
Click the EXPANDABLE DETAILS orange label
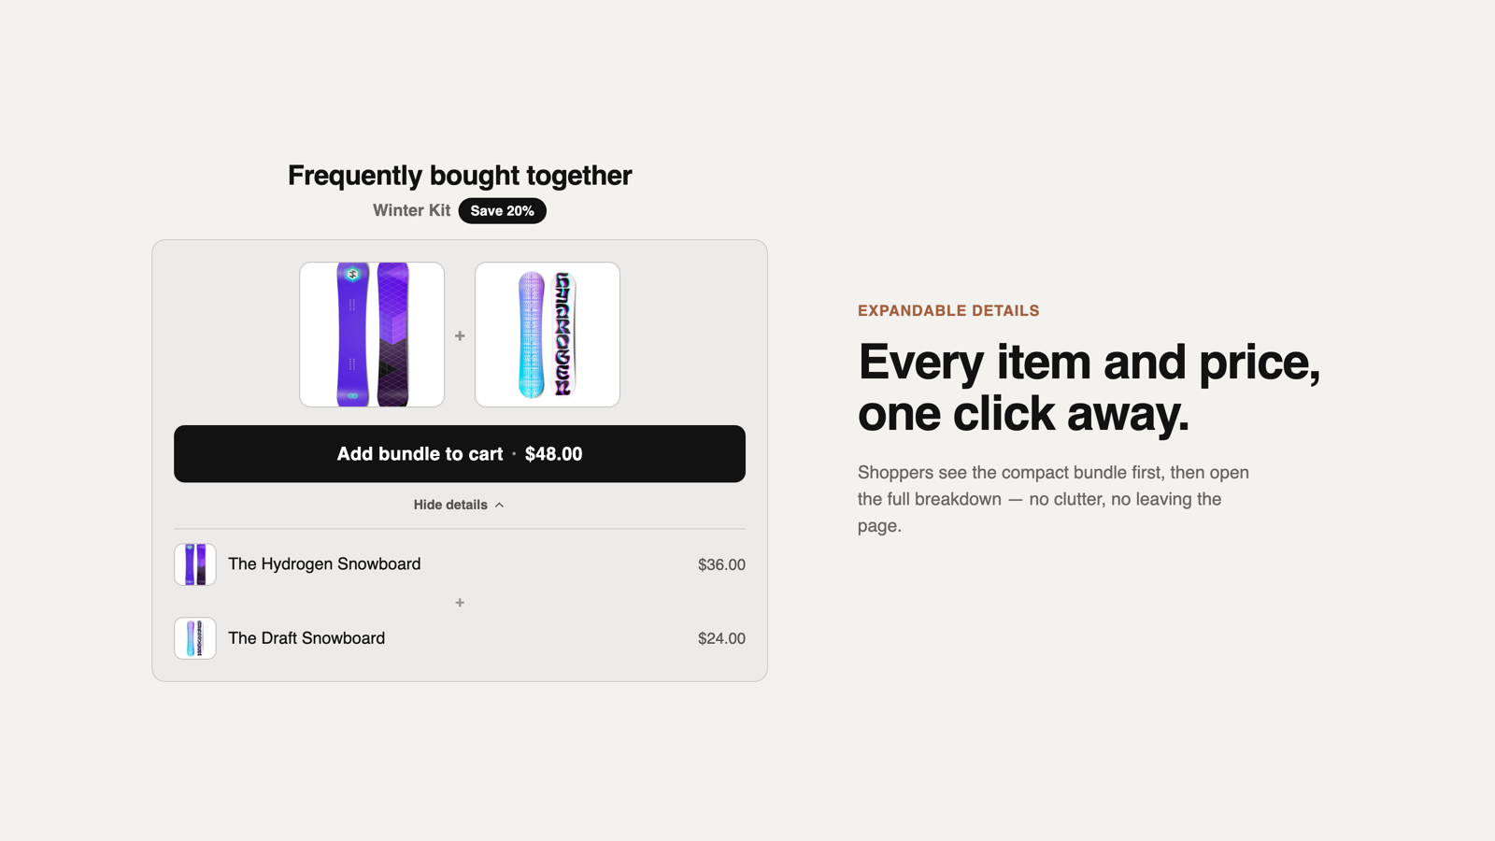pos(948,311)
